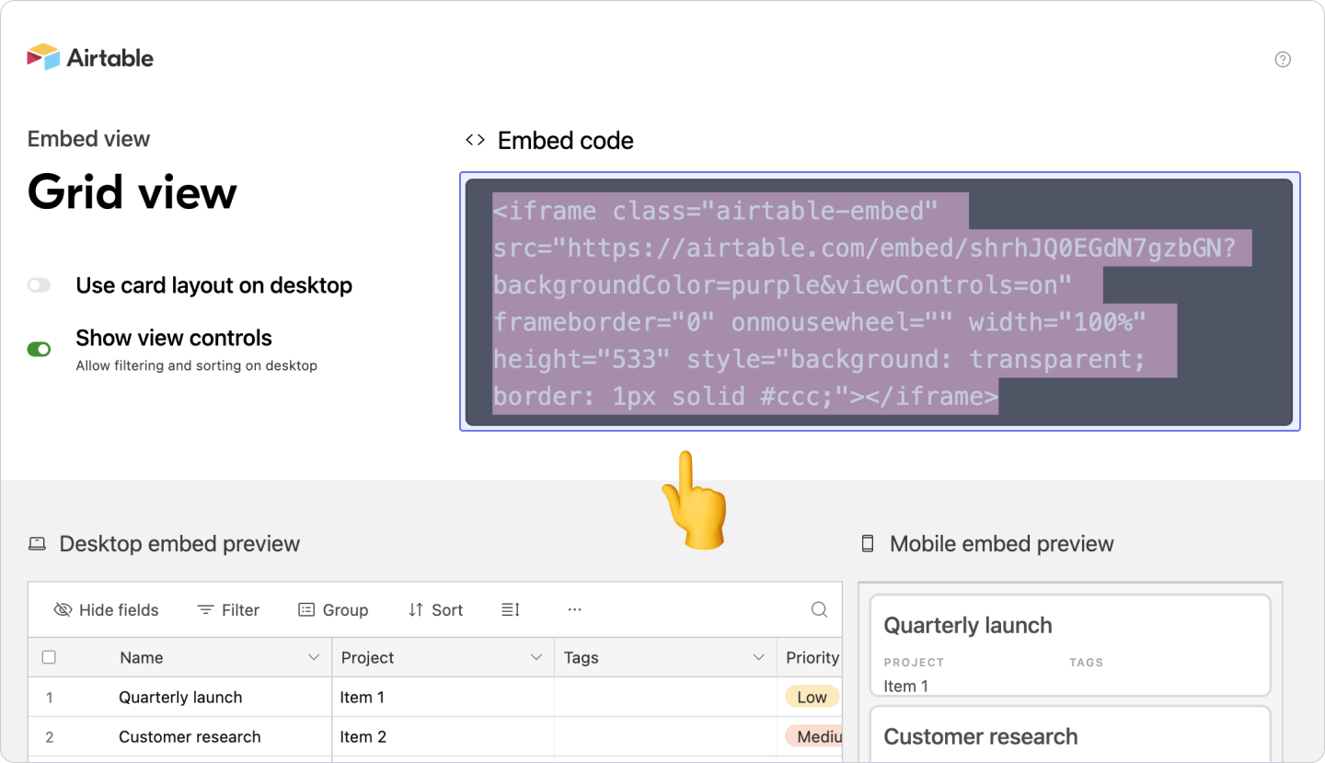
Task: Click the Item 1 cell in Project column
Action: [443, 697]
